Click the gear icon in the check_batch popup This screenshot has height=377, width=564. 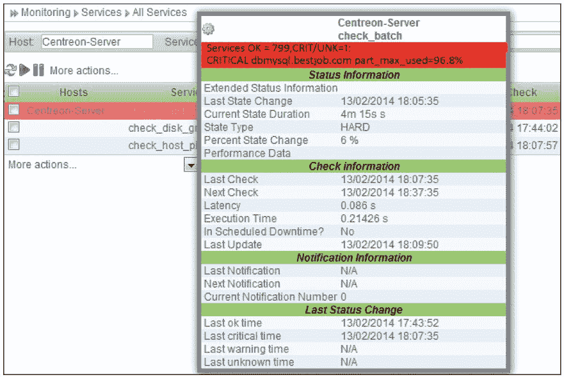[208, 29]
